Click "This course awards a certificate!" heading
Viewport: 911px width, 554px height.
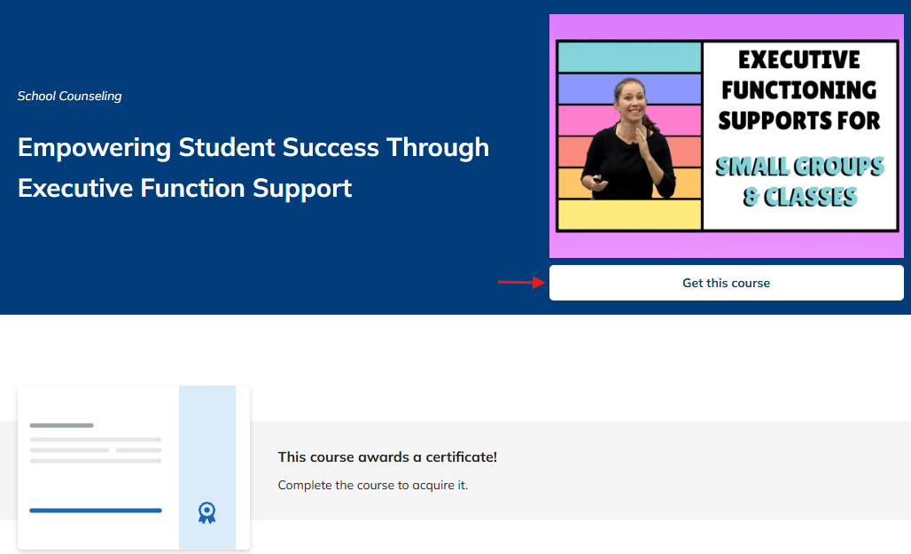pyautogui.click(x=387, y=457)
